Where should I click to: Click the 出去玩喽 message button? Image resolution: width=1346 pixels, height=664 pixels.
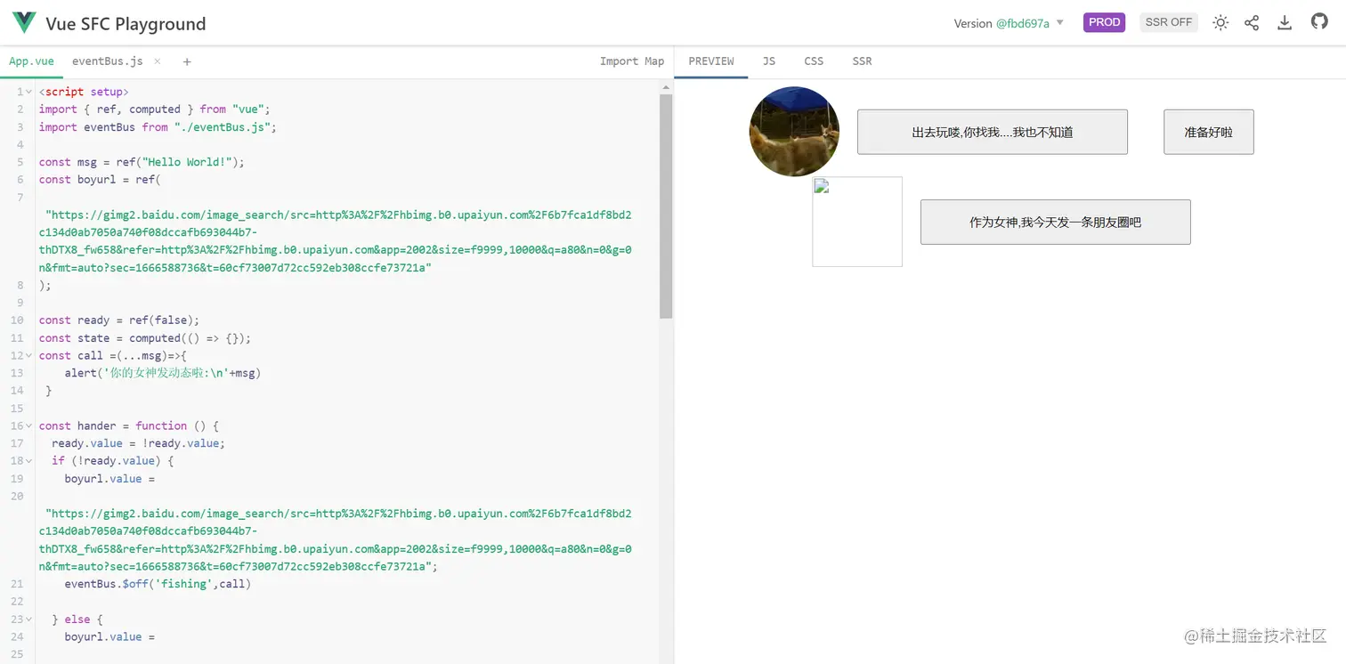coord(993,132)
